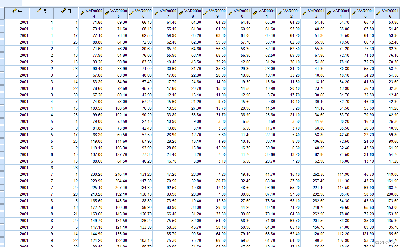Select the 229.90 data cell
Viewport: 400px width, 247px height.
[91, 181]
